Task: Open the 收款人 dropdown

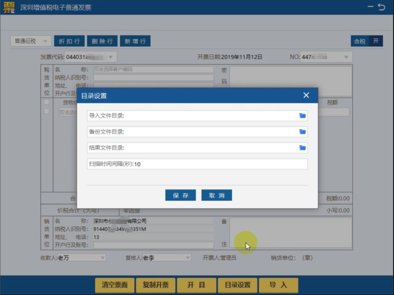Action: coord(81,257)
